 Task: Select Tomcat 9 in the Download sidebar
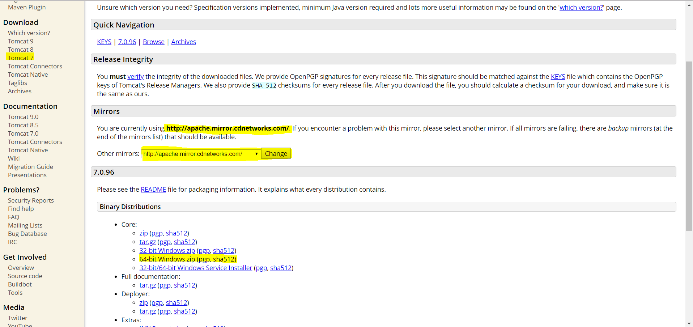[x=21, y=41]
